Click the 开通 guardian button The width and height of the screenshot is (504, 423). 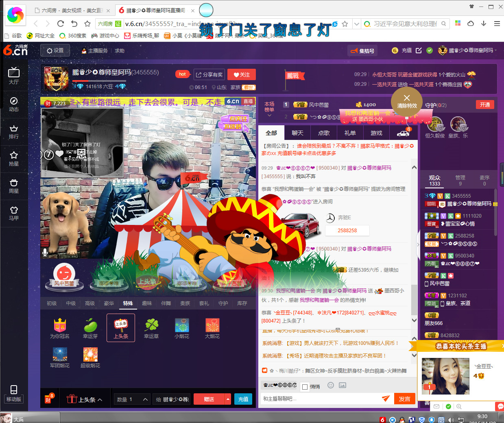point(485,105)
